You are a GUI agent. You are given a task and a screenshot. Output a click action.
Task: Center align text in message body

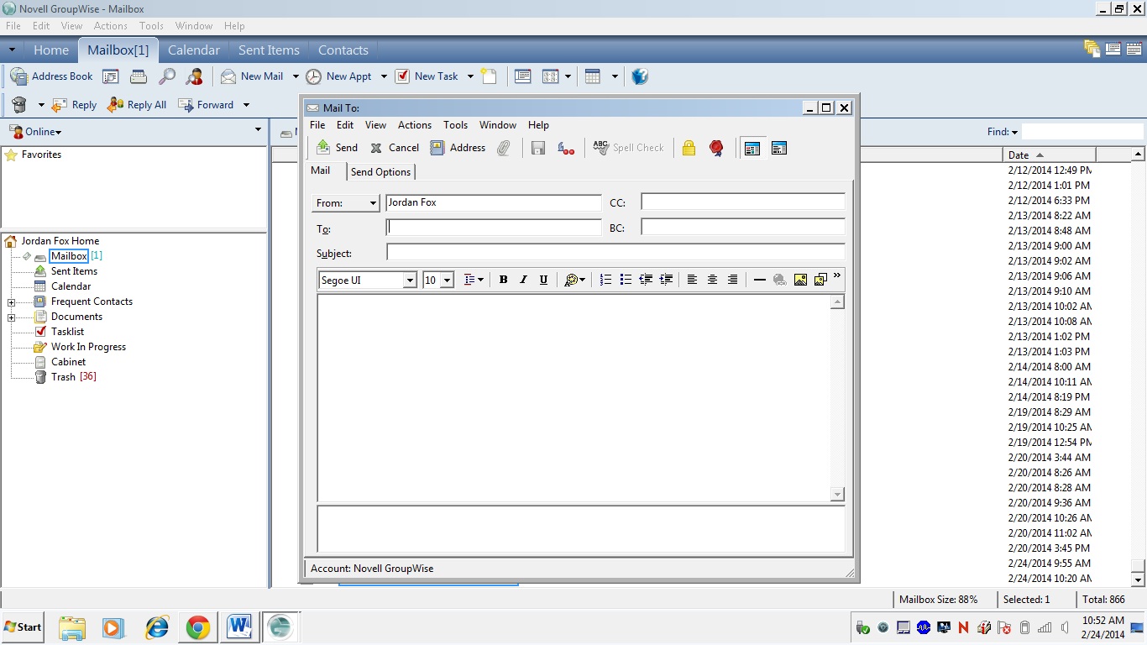tap(712, 280)
